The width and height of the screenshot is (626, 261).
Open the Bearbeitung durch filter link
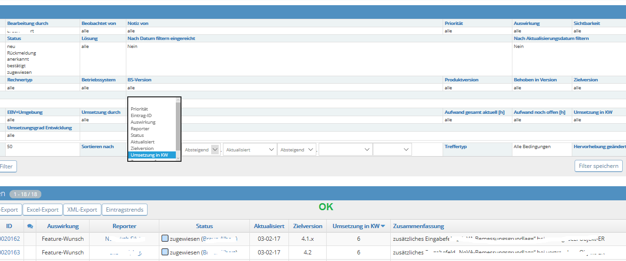27,23
